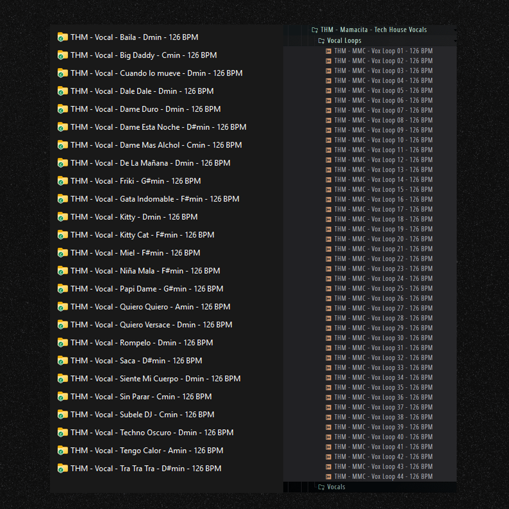This screenshot has height=509, width=509.
Task: Click audio file icon of Vox Loop 01
Action: 328,51
